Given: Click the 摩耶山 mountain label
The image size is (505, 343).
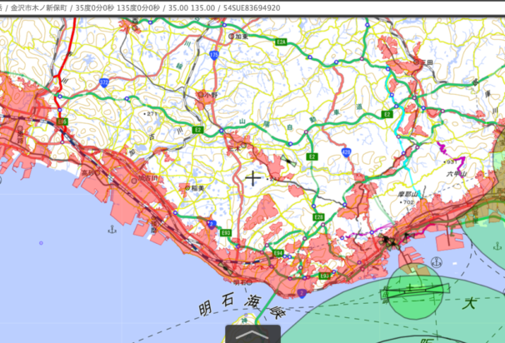Looking at the screenshot, I should pos(406,194).
